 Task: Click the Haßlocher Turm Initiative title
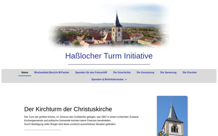point(109,56)
